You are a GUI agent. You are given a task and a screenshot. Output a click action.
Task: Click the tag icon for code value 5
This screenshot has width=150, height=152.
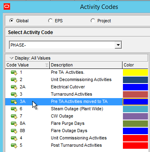pyautogui.click(x=14, y=146)
